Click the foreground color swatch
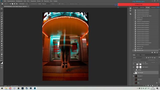This screenshot has width=160, height=90. [1, 62]
